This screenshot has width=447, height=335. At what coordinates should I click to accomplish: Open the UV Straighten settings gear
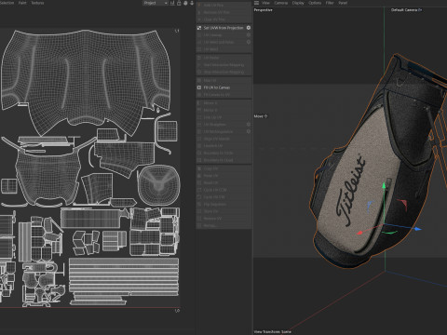click(249, 124)
